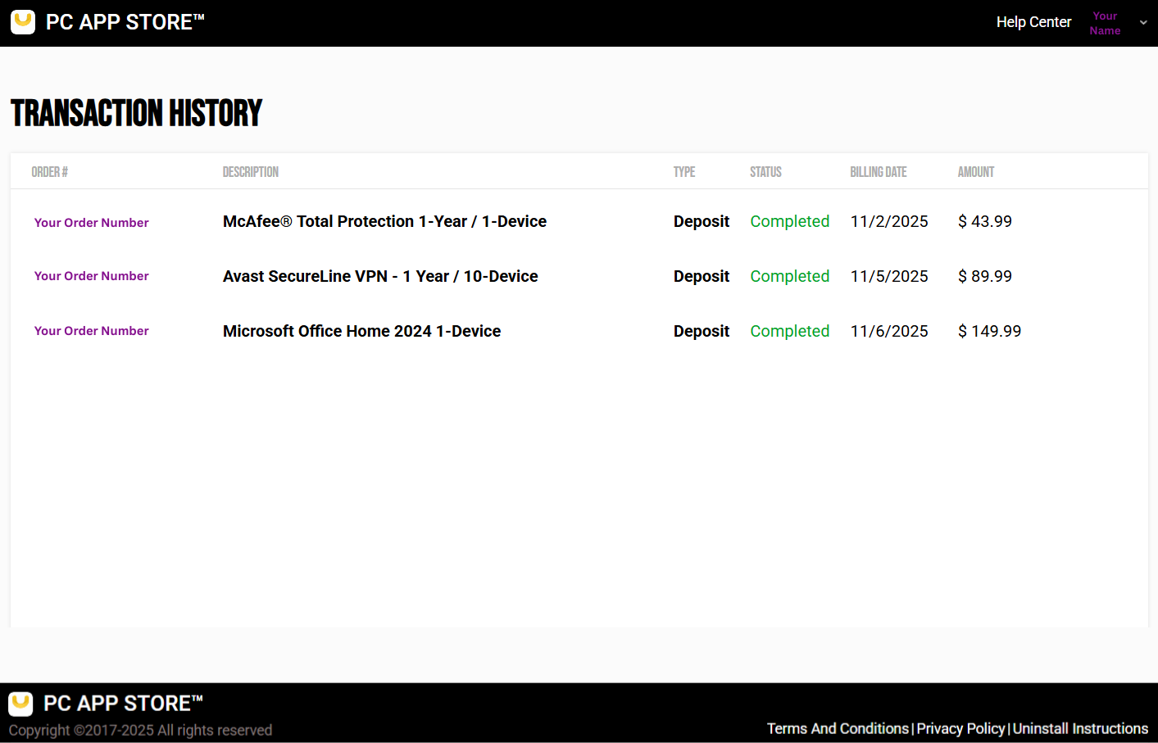The width and height of the screenshot is (1158, 743).
Task: Open the McAfee order number link
Action: point(92,223)
